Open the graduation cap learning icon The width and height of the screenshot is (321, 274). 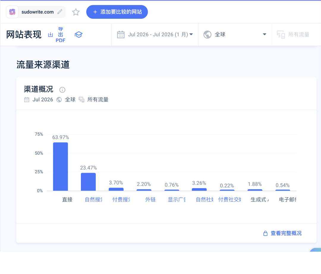pos(78,35)
